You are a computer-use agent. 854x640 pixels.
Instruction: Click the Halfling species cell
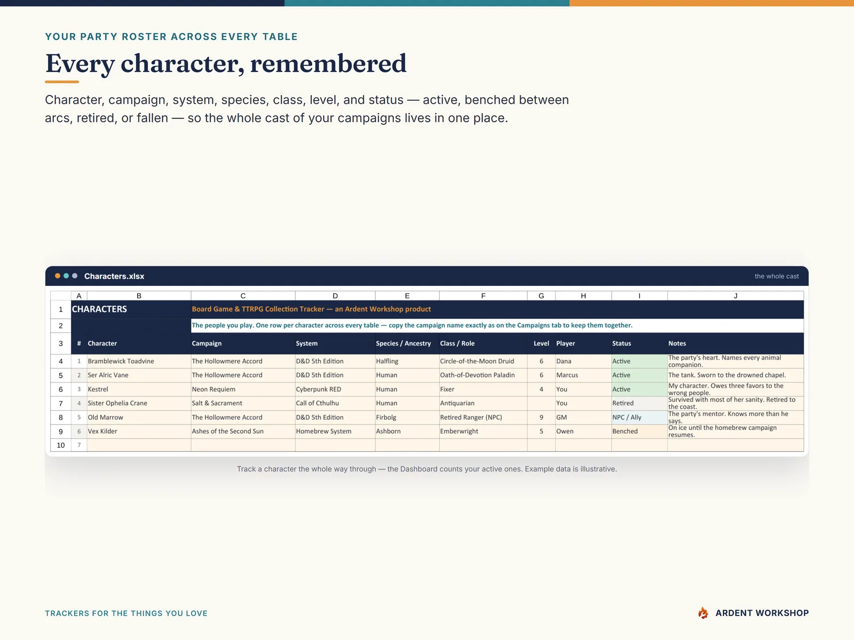click(407, 361)
